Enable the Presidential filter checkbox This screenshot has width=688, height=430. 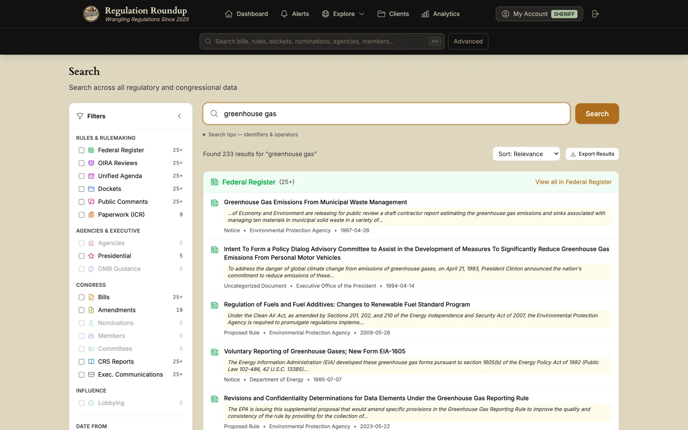[x=81, y=256]
